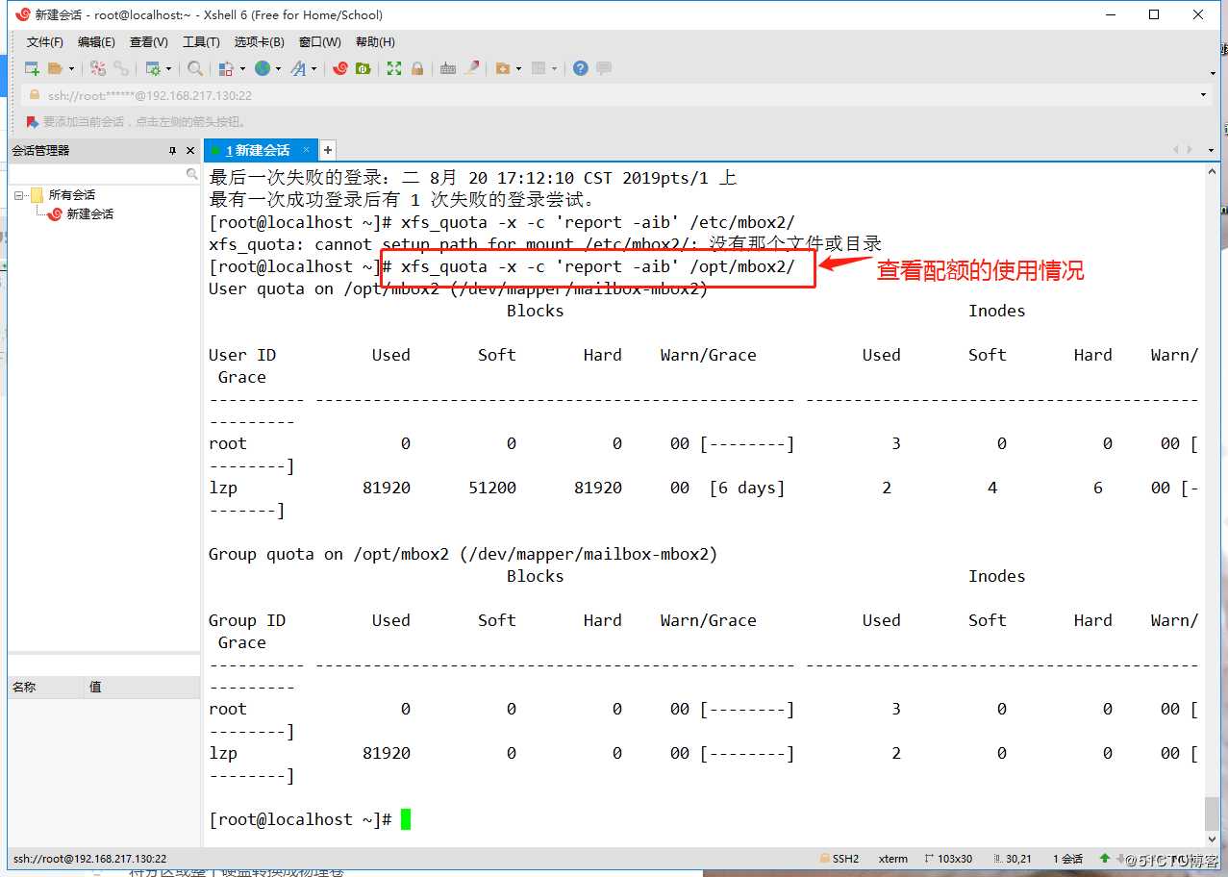Viewport: 1228px width, 877px height.
Task: Open the session properties dialog
Action: click(x=154, y=68)
